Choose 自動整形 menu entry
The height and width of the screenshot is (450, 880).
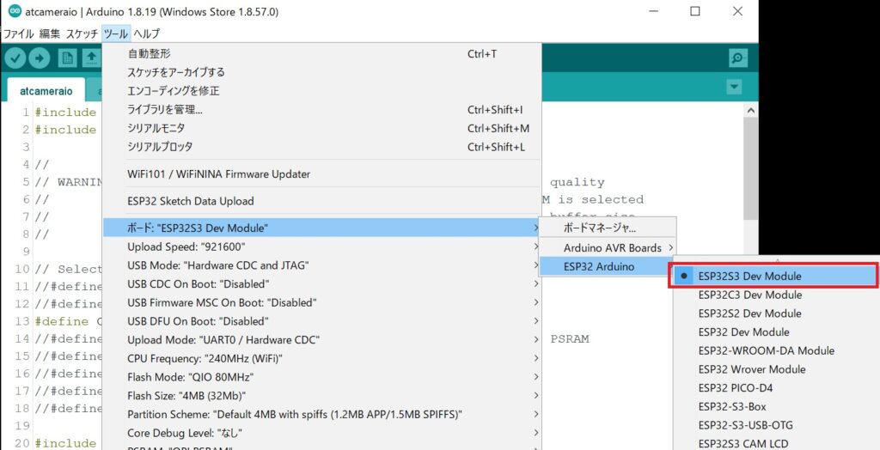coord(321,54)
